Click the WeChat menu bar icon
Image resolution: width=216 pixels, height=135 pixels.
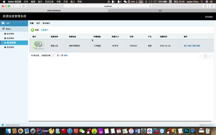pyautogui.click(x=125, y=2)
